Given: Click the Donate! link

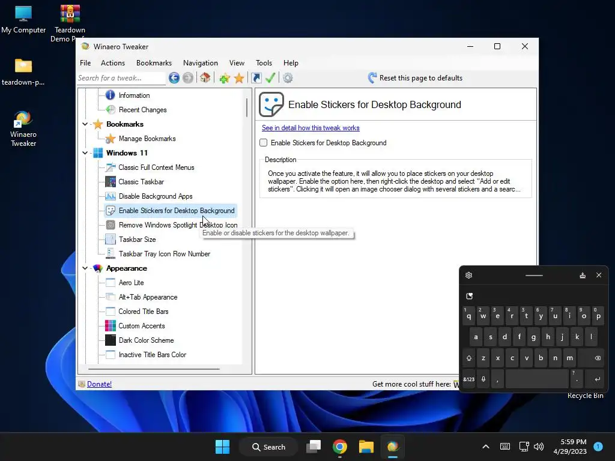Looking at the screenshot, I should (99, 384).
